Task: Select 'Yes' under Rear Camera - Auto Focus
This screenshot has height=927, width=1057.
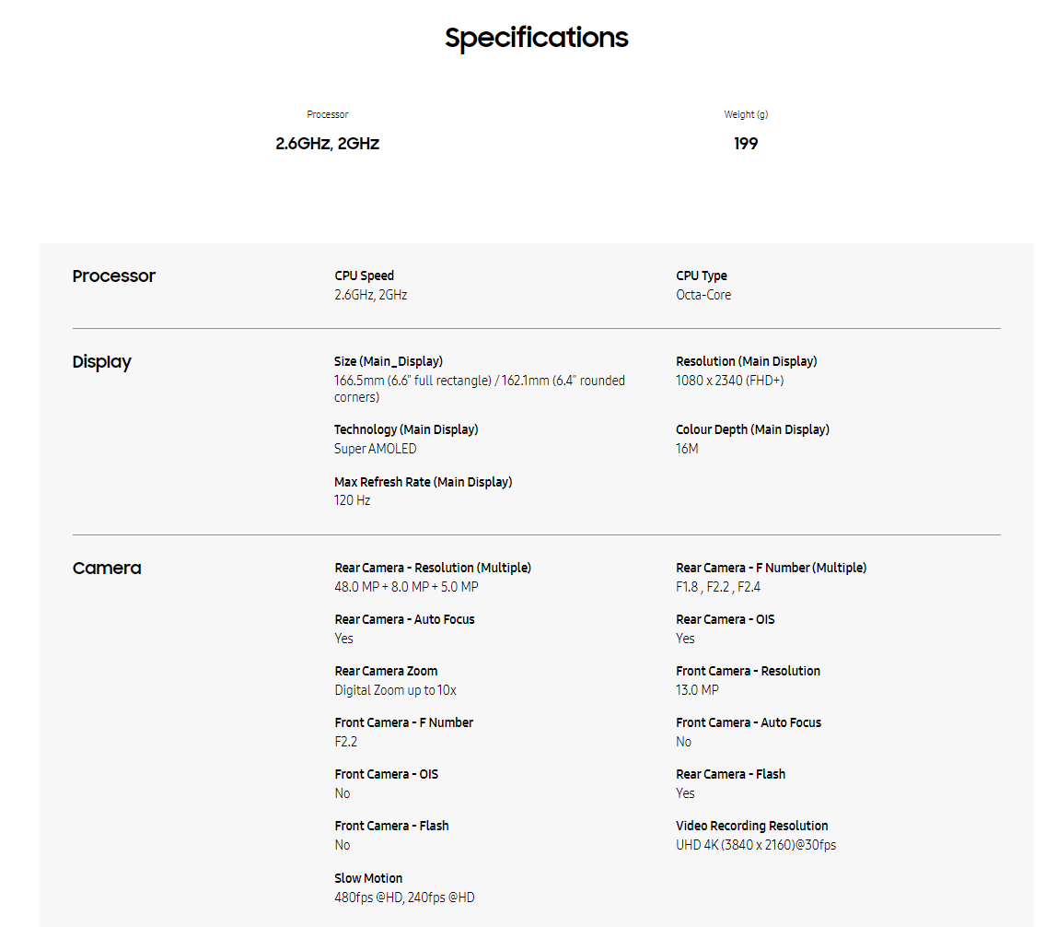Action: [x=343, y=639]
